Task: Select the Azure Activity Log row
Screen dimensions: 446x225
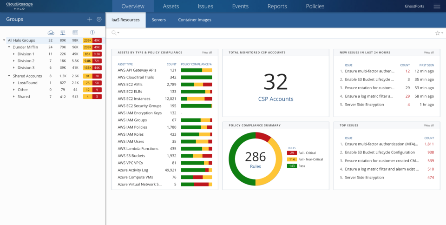Action: (164, 170)
